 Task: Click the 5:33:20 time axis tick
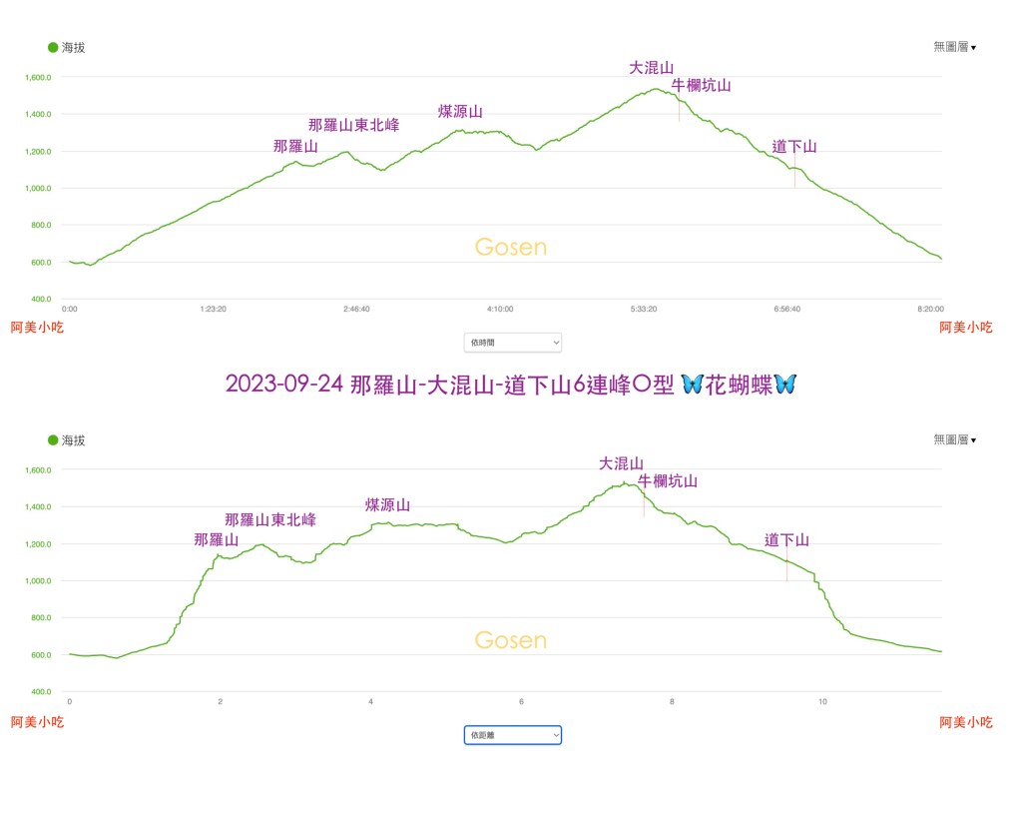(x=644, y=310)
